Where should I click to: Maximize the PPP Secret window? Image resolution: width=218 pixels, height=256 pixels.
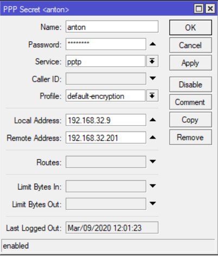[x=199, y=9]
